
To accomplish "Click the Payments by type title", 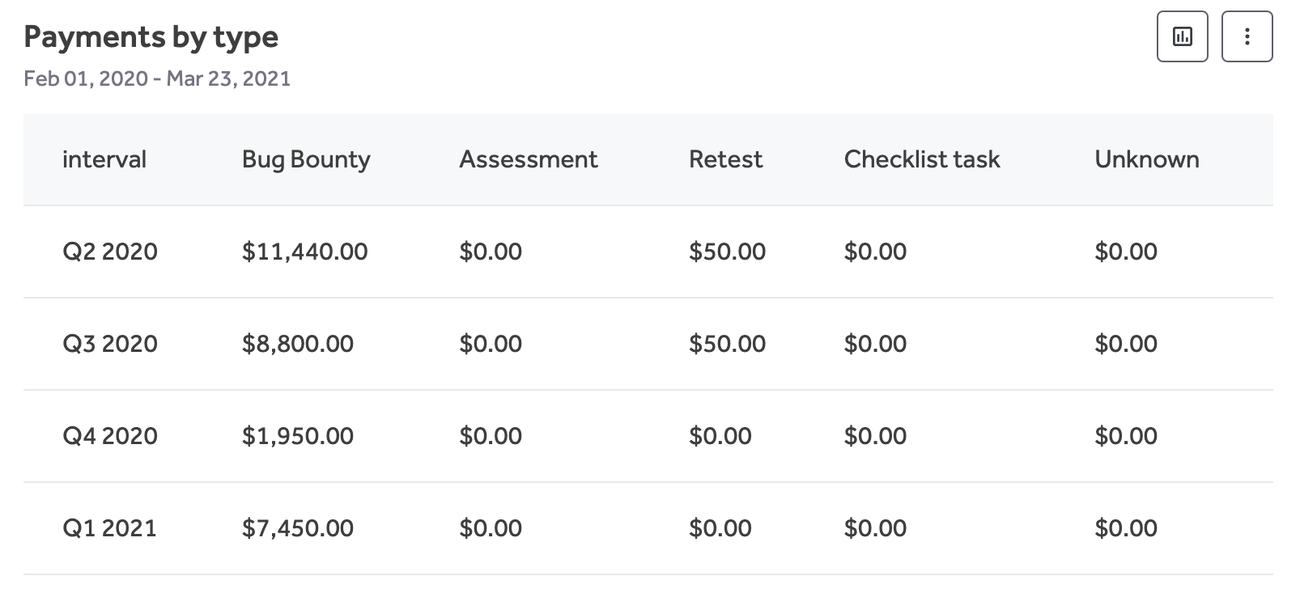I will click(x=151, y=36).
